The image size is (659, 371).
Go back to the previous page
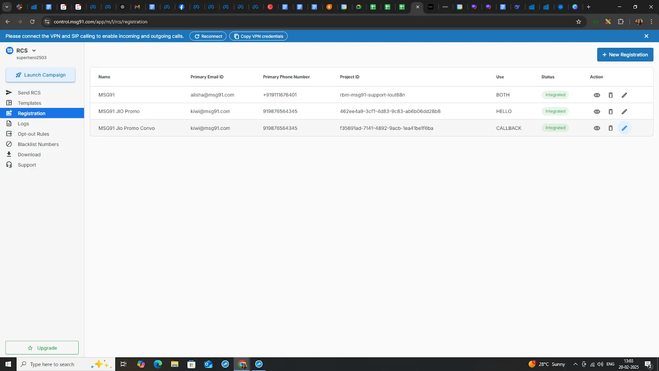[8, 22]
